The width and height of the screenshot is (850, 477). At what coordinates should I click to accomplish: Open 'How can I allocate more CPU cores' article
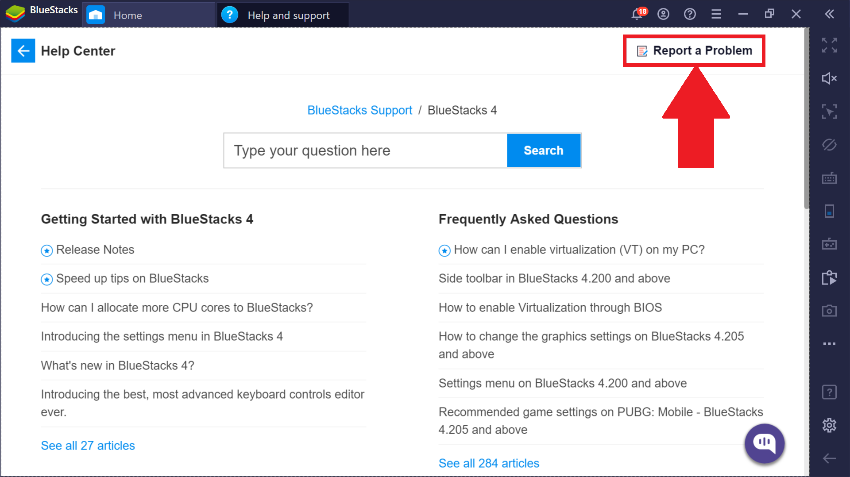tap(177, 308)
